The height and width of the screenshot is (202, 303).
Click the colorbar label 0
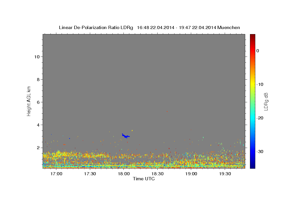point(258,51)
